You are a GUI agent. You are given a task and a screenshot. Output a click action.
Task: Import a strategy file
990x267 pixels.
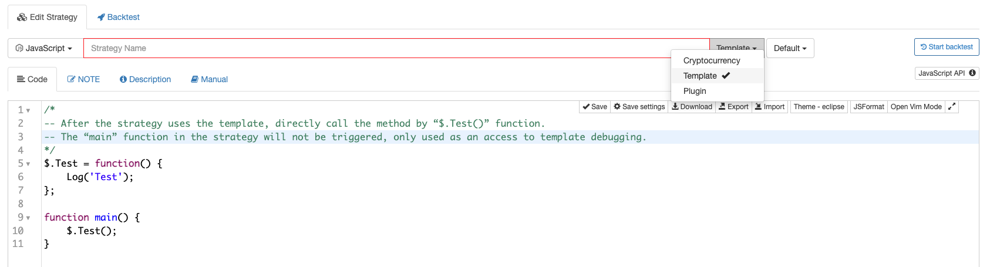tap(770, 107)
